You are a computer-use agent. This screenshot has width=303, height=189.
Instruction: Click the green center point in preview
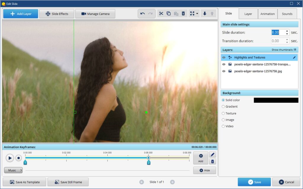pos(146,112)
